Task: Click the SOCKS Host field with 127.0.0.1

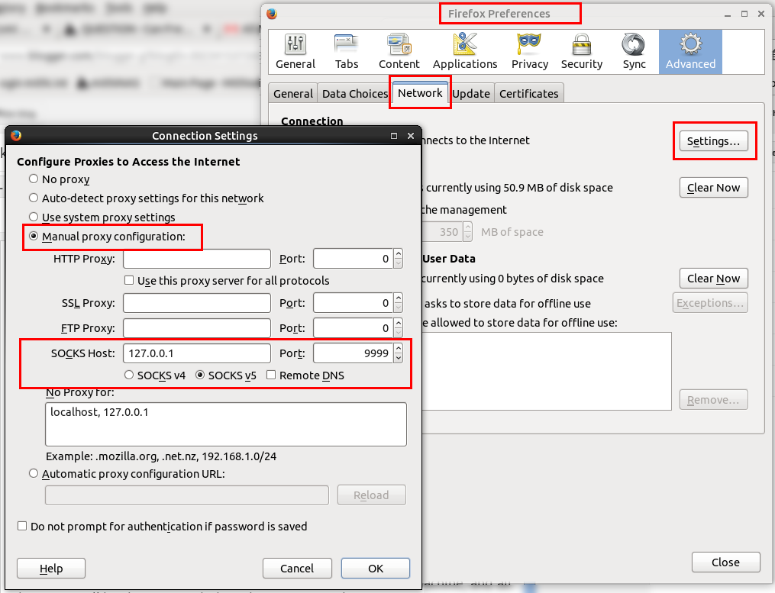Action: 197,353
